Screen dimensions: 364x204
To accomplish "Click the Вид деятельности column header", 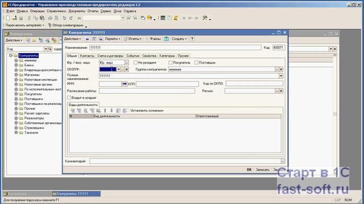I will point(144,116).
